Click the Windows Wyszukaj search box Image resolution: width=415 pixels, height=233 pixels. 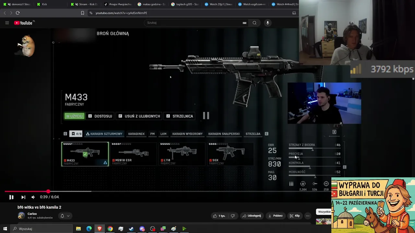pos(41,229)
